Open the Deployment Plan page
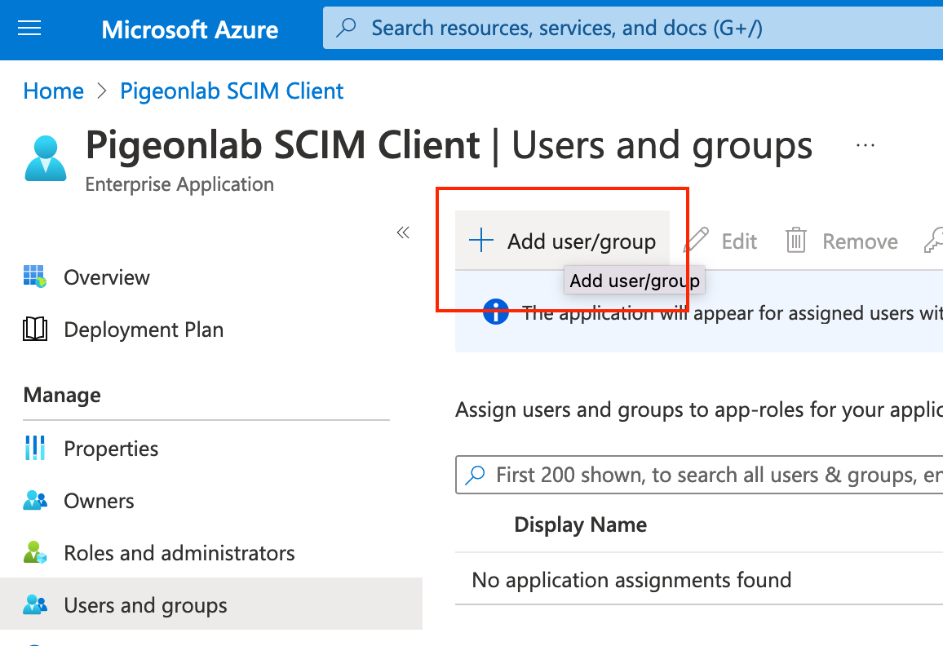Viewport: 943px width, 646px height. pyautogui.click(x=144, y=330)
